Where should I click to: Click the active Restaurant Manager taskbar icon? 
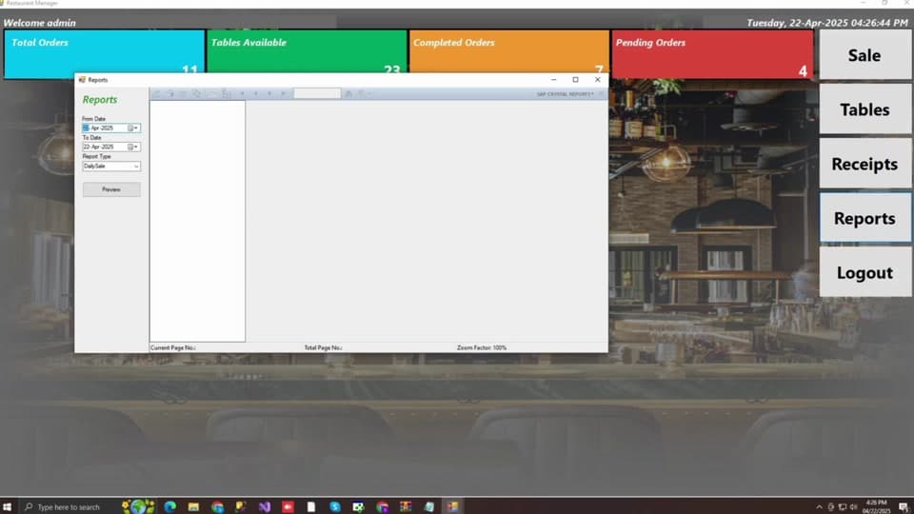pyautogui.click(x=453, y=507)
